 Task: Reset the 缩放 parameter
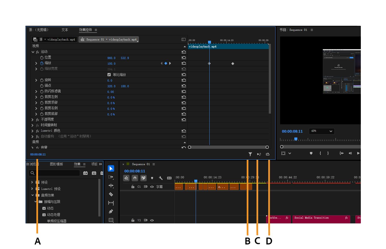tap(184, 63)
